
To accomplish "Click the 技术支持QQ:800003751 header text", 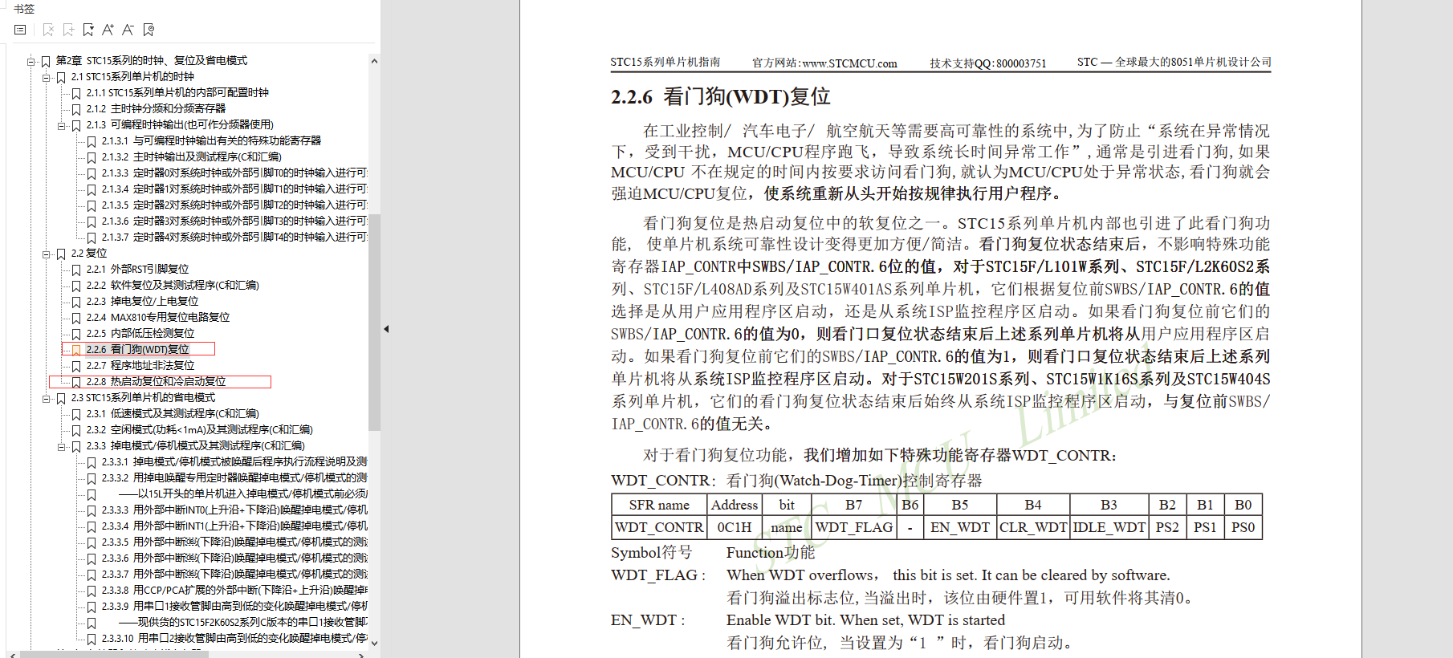I will click(x=988, y=63).
